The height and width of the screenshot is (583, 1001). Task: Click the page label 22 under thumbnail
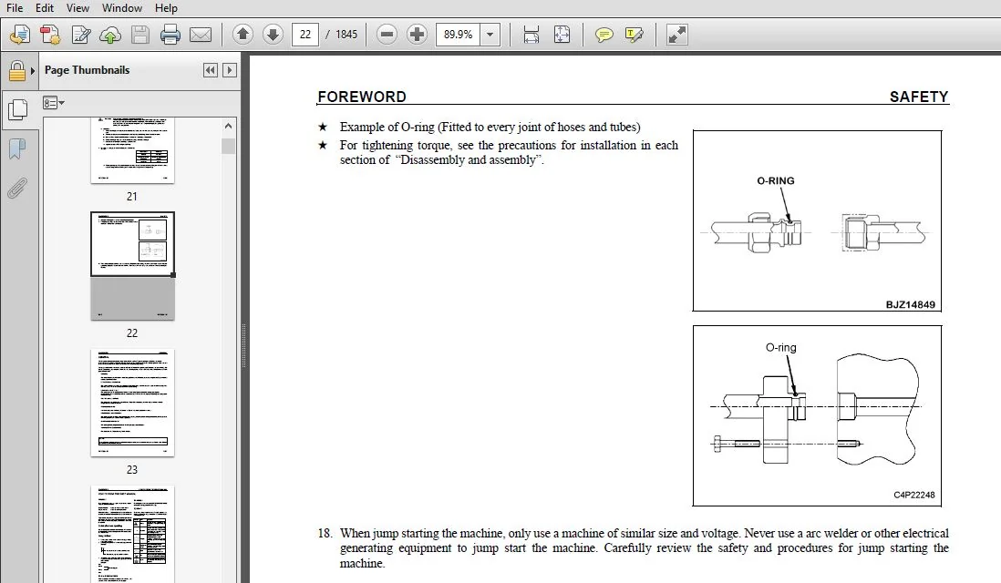point(132,333)
